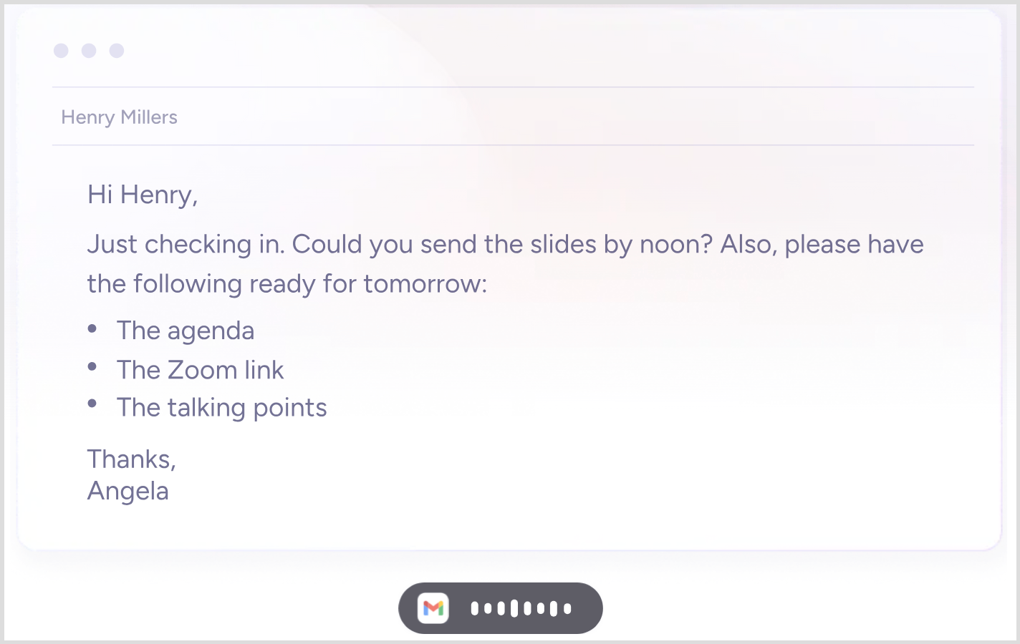
Task: Click the rightmost window control dot
Action: tap(117, 50)
